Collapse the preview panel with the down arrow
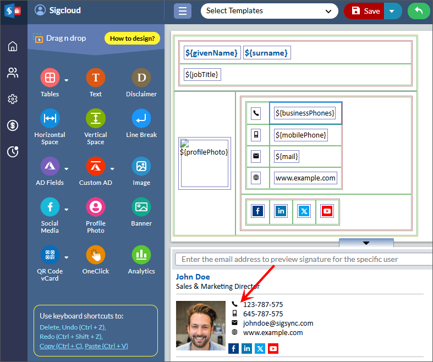The height and width of the screenshot is (362, 433). pyautogui.click(x=366, y=243)
